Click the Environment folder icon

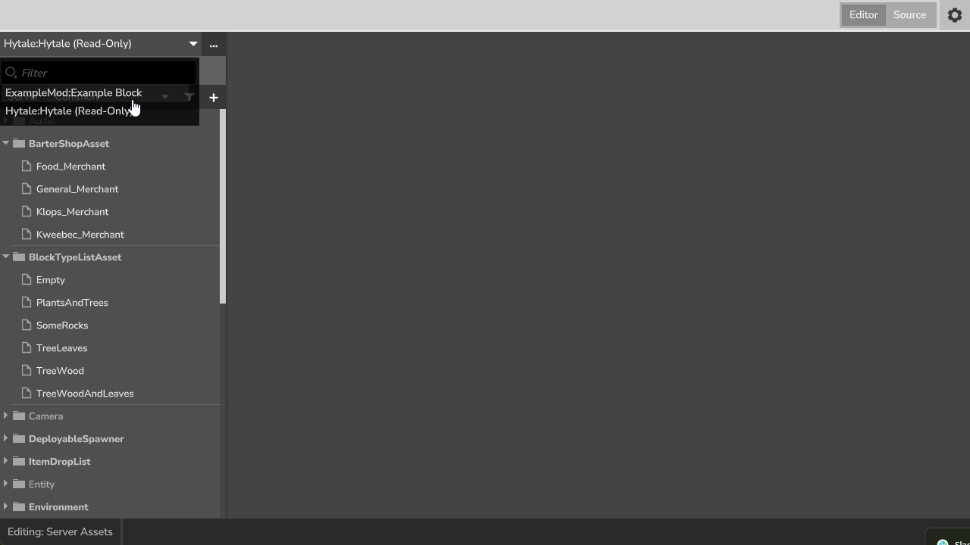(x=20, y=506)
